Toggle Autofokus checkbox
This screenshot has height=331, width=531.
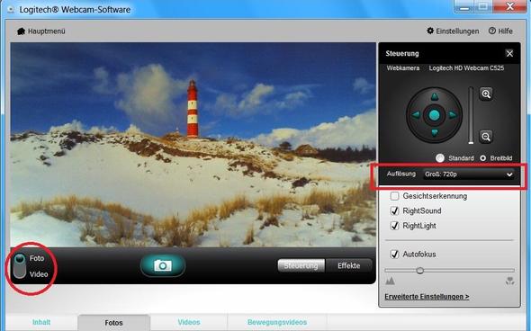394,255
